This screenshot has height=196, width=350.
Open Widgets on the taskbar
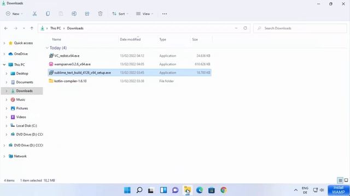[164, 190]
